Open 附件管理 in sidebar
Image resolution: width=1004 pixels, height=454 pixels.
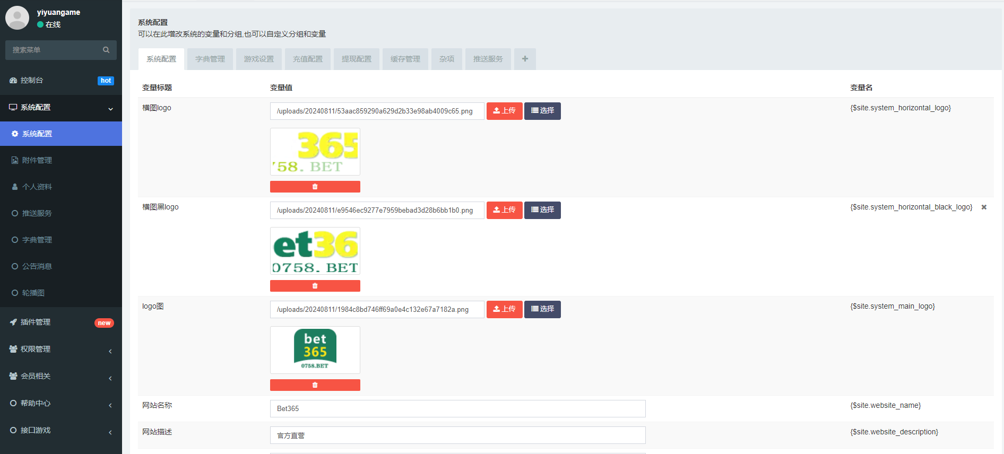tap(37, 160)
